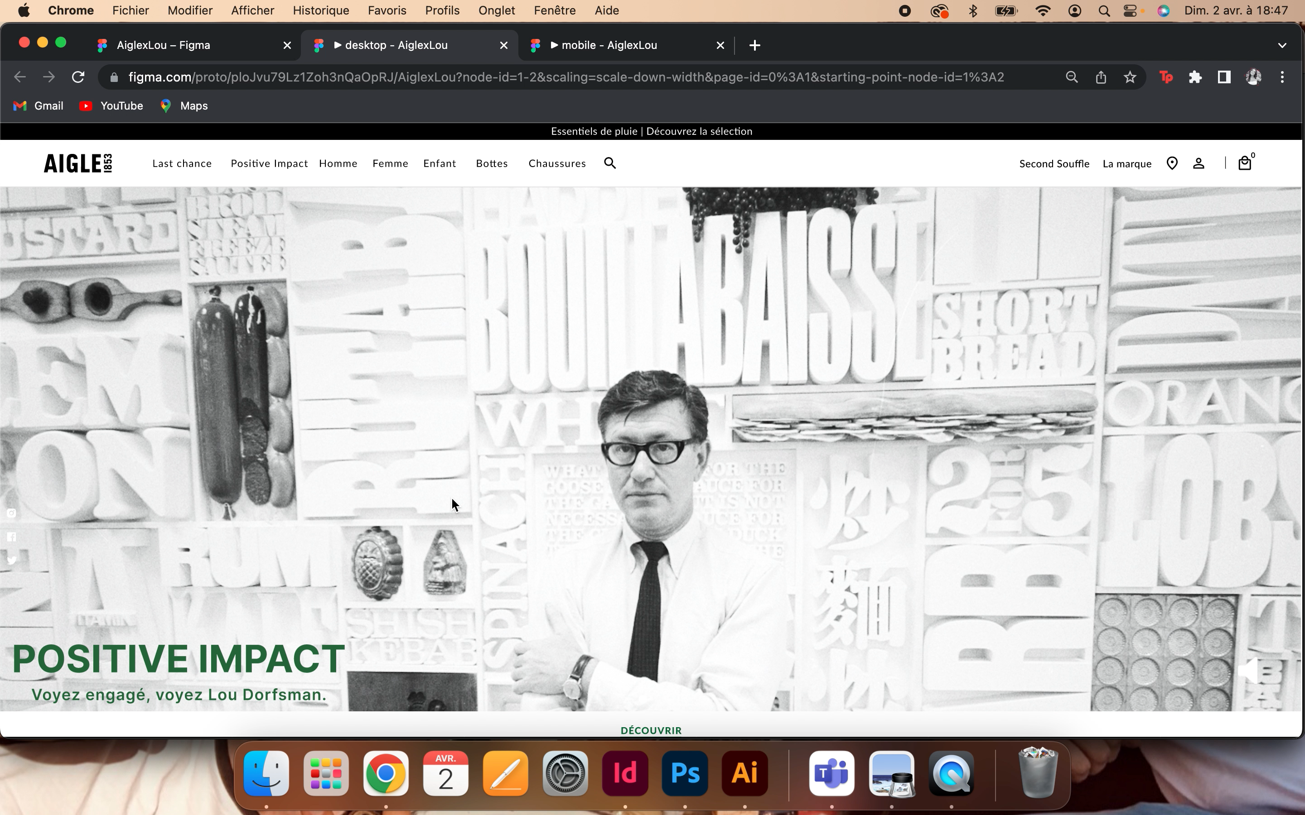
Task: Click the Figma URL address field
Action: click(566, 77)
